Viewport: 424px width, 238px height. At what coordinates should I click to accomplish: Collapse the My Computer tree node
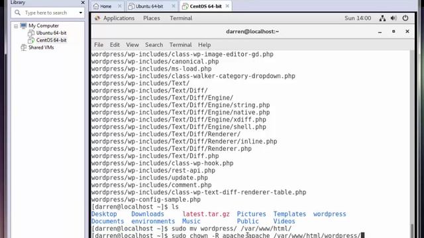(16, 26)
